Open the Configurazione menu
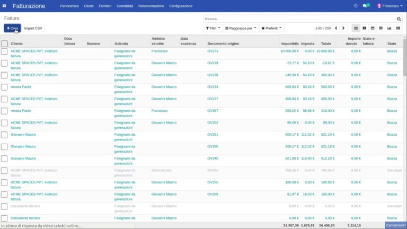Viewport: 407px width, 229px height. pyautogui.click(x=181, y=6)
